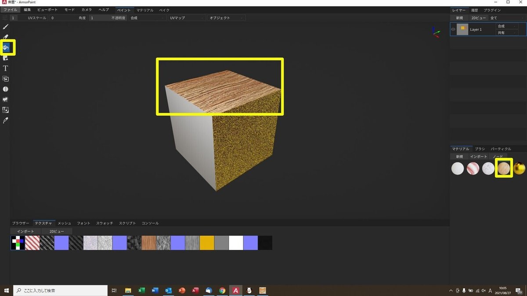
Task: Switch to the ベイク workspace tab
Action: 164,10
